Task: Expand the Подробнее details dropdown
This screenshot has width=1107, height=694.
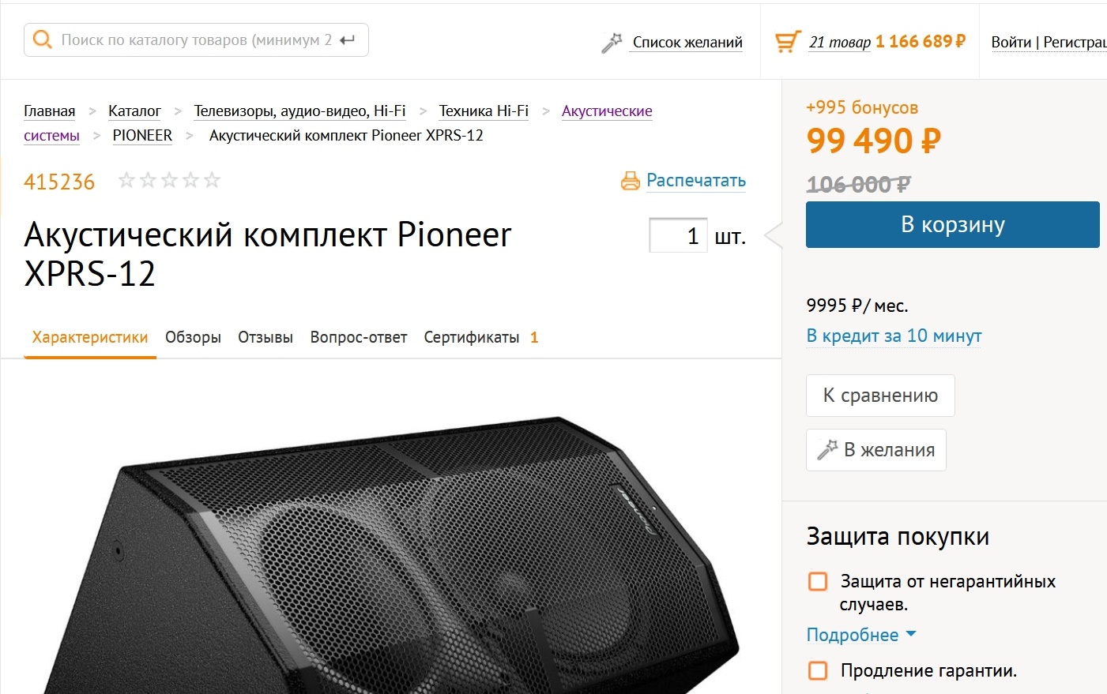Action: 861,635
